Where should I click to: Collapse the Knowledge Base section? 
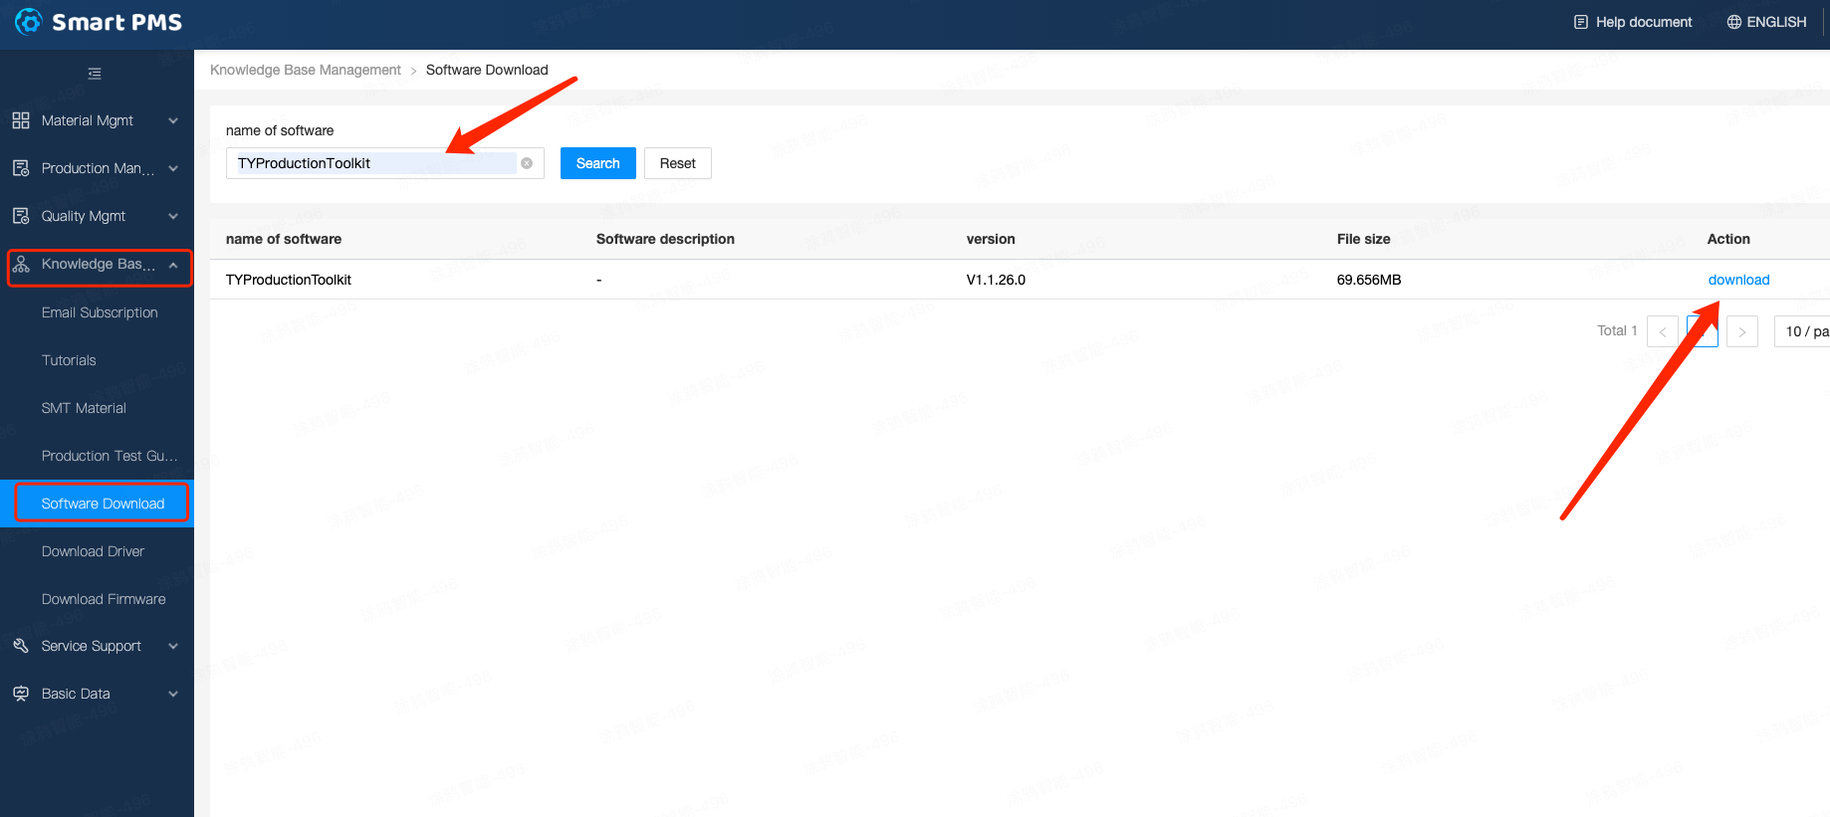173,265
